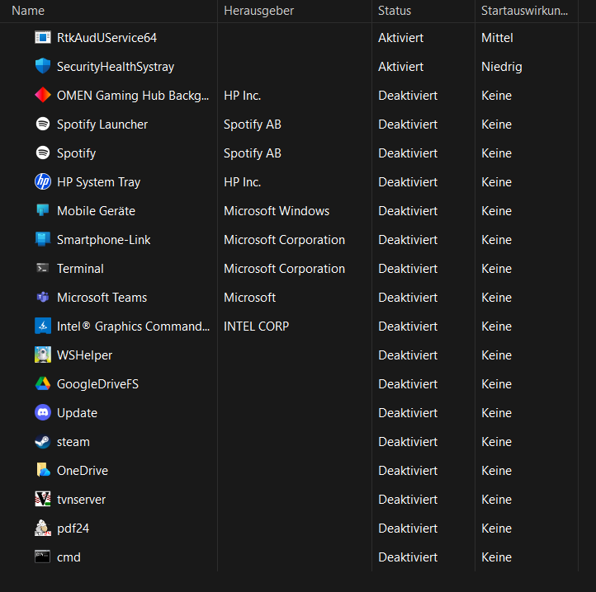Image resolution: width=596 pixels, height=592 pixels.
Task: Click Spotify AB publisher of Spotify Launcher
Action: [253, 125]
